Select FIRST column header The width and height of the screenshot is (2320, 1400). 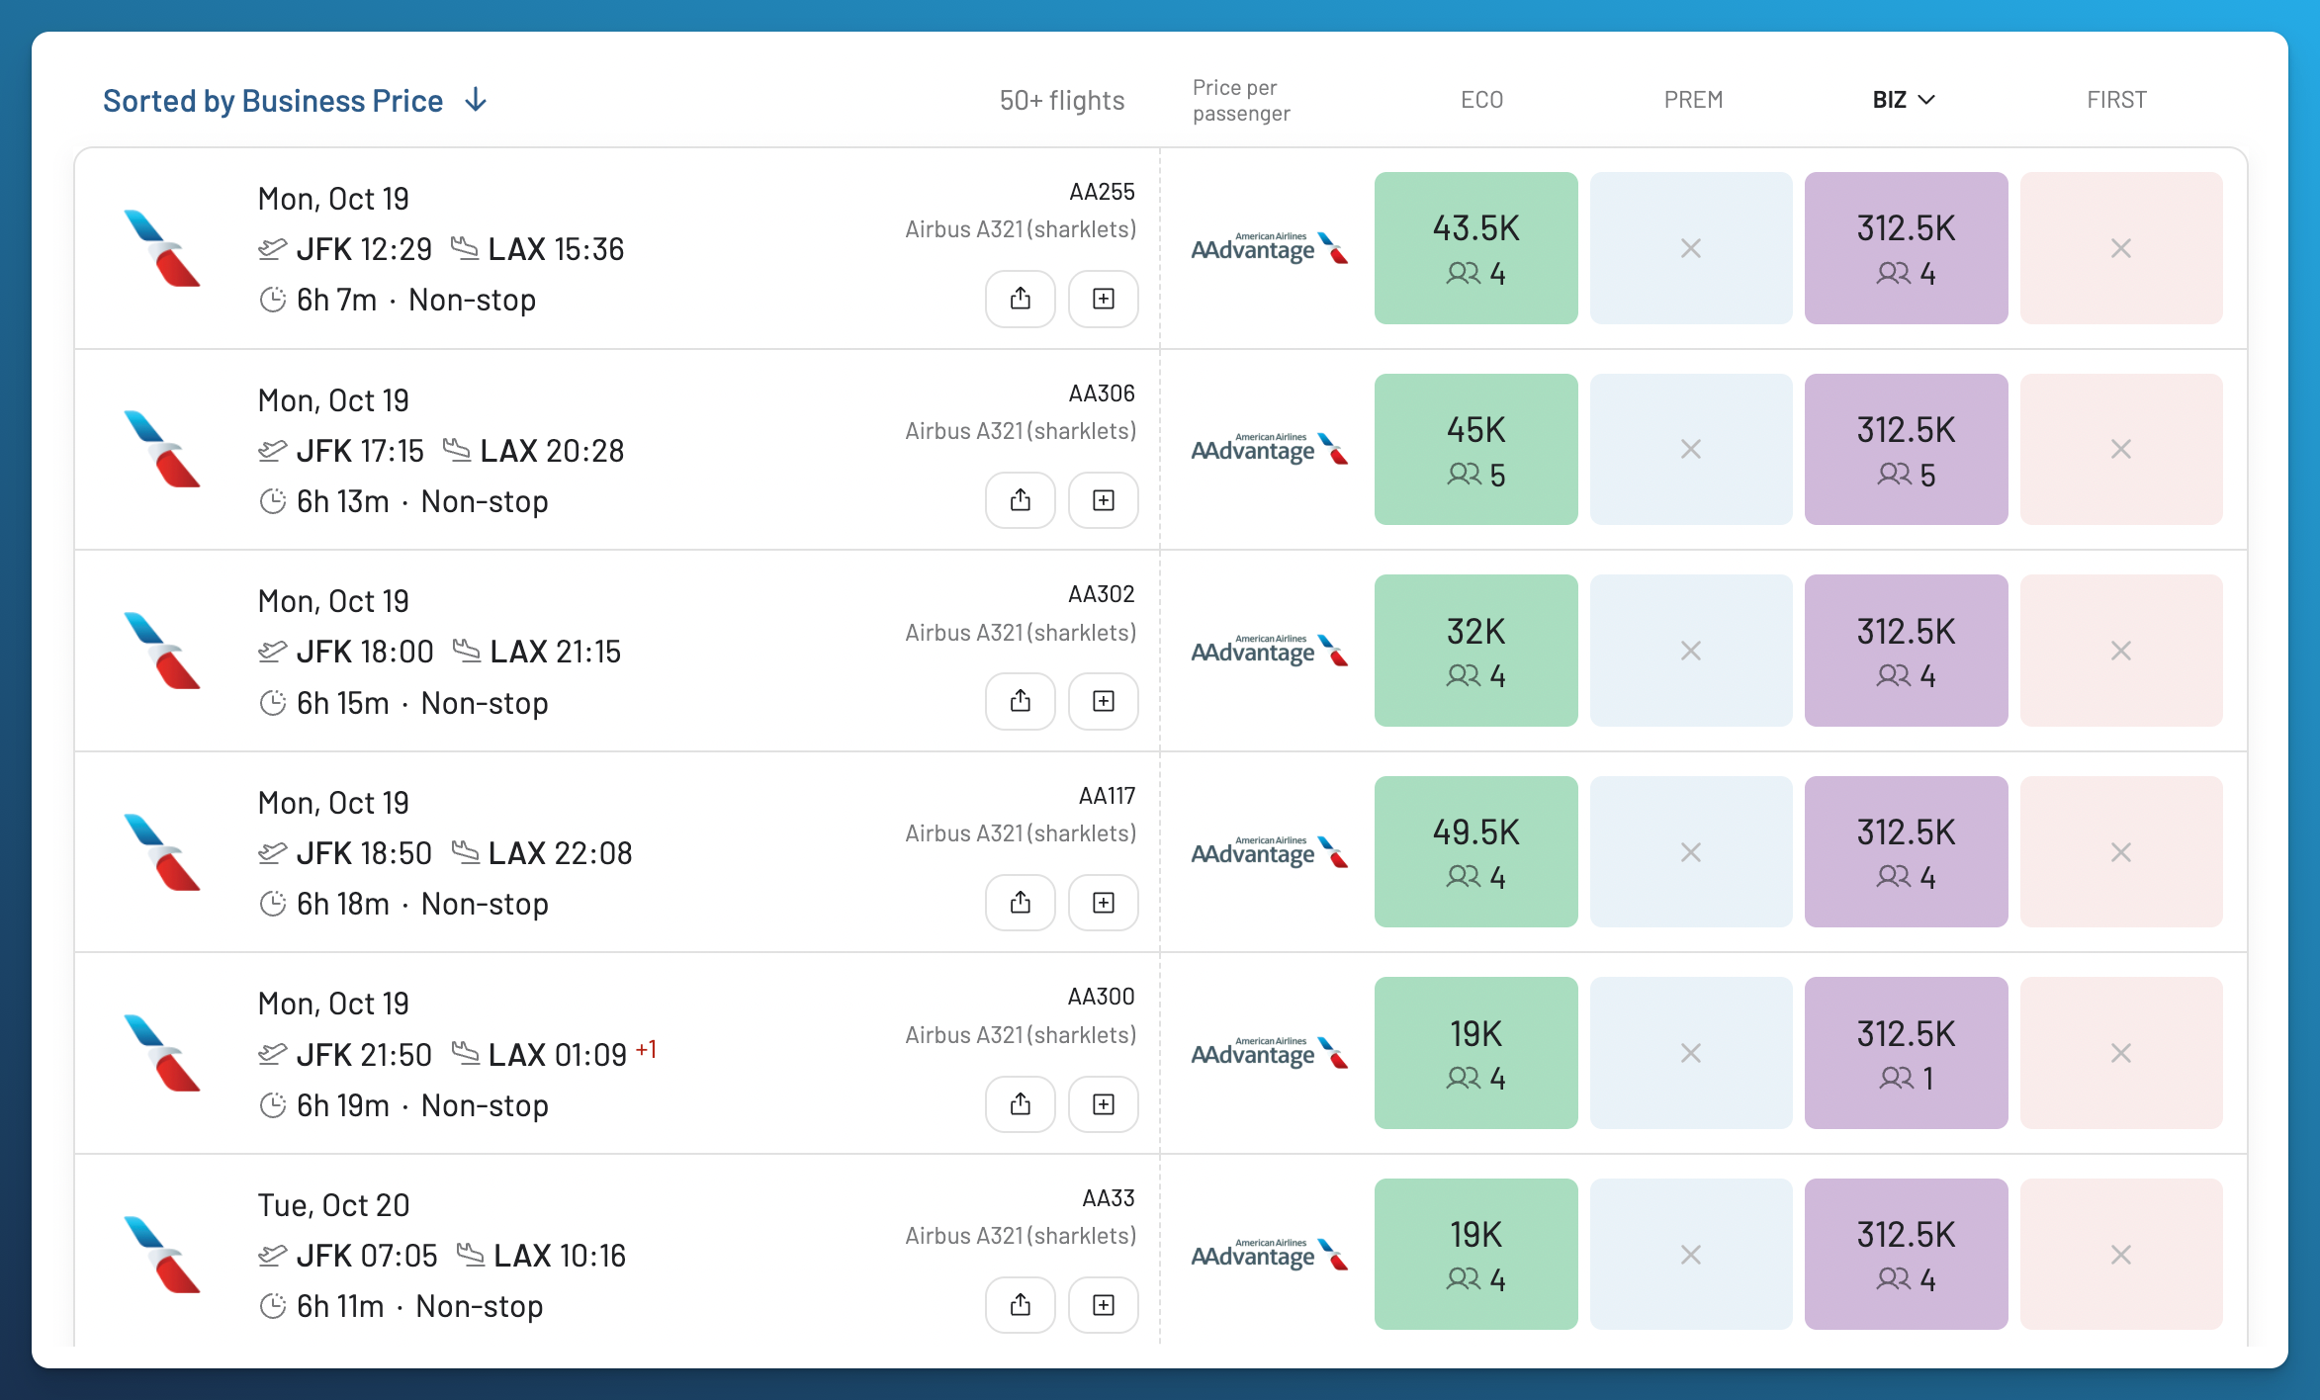pyautogui.click(x=2116, y=100)
